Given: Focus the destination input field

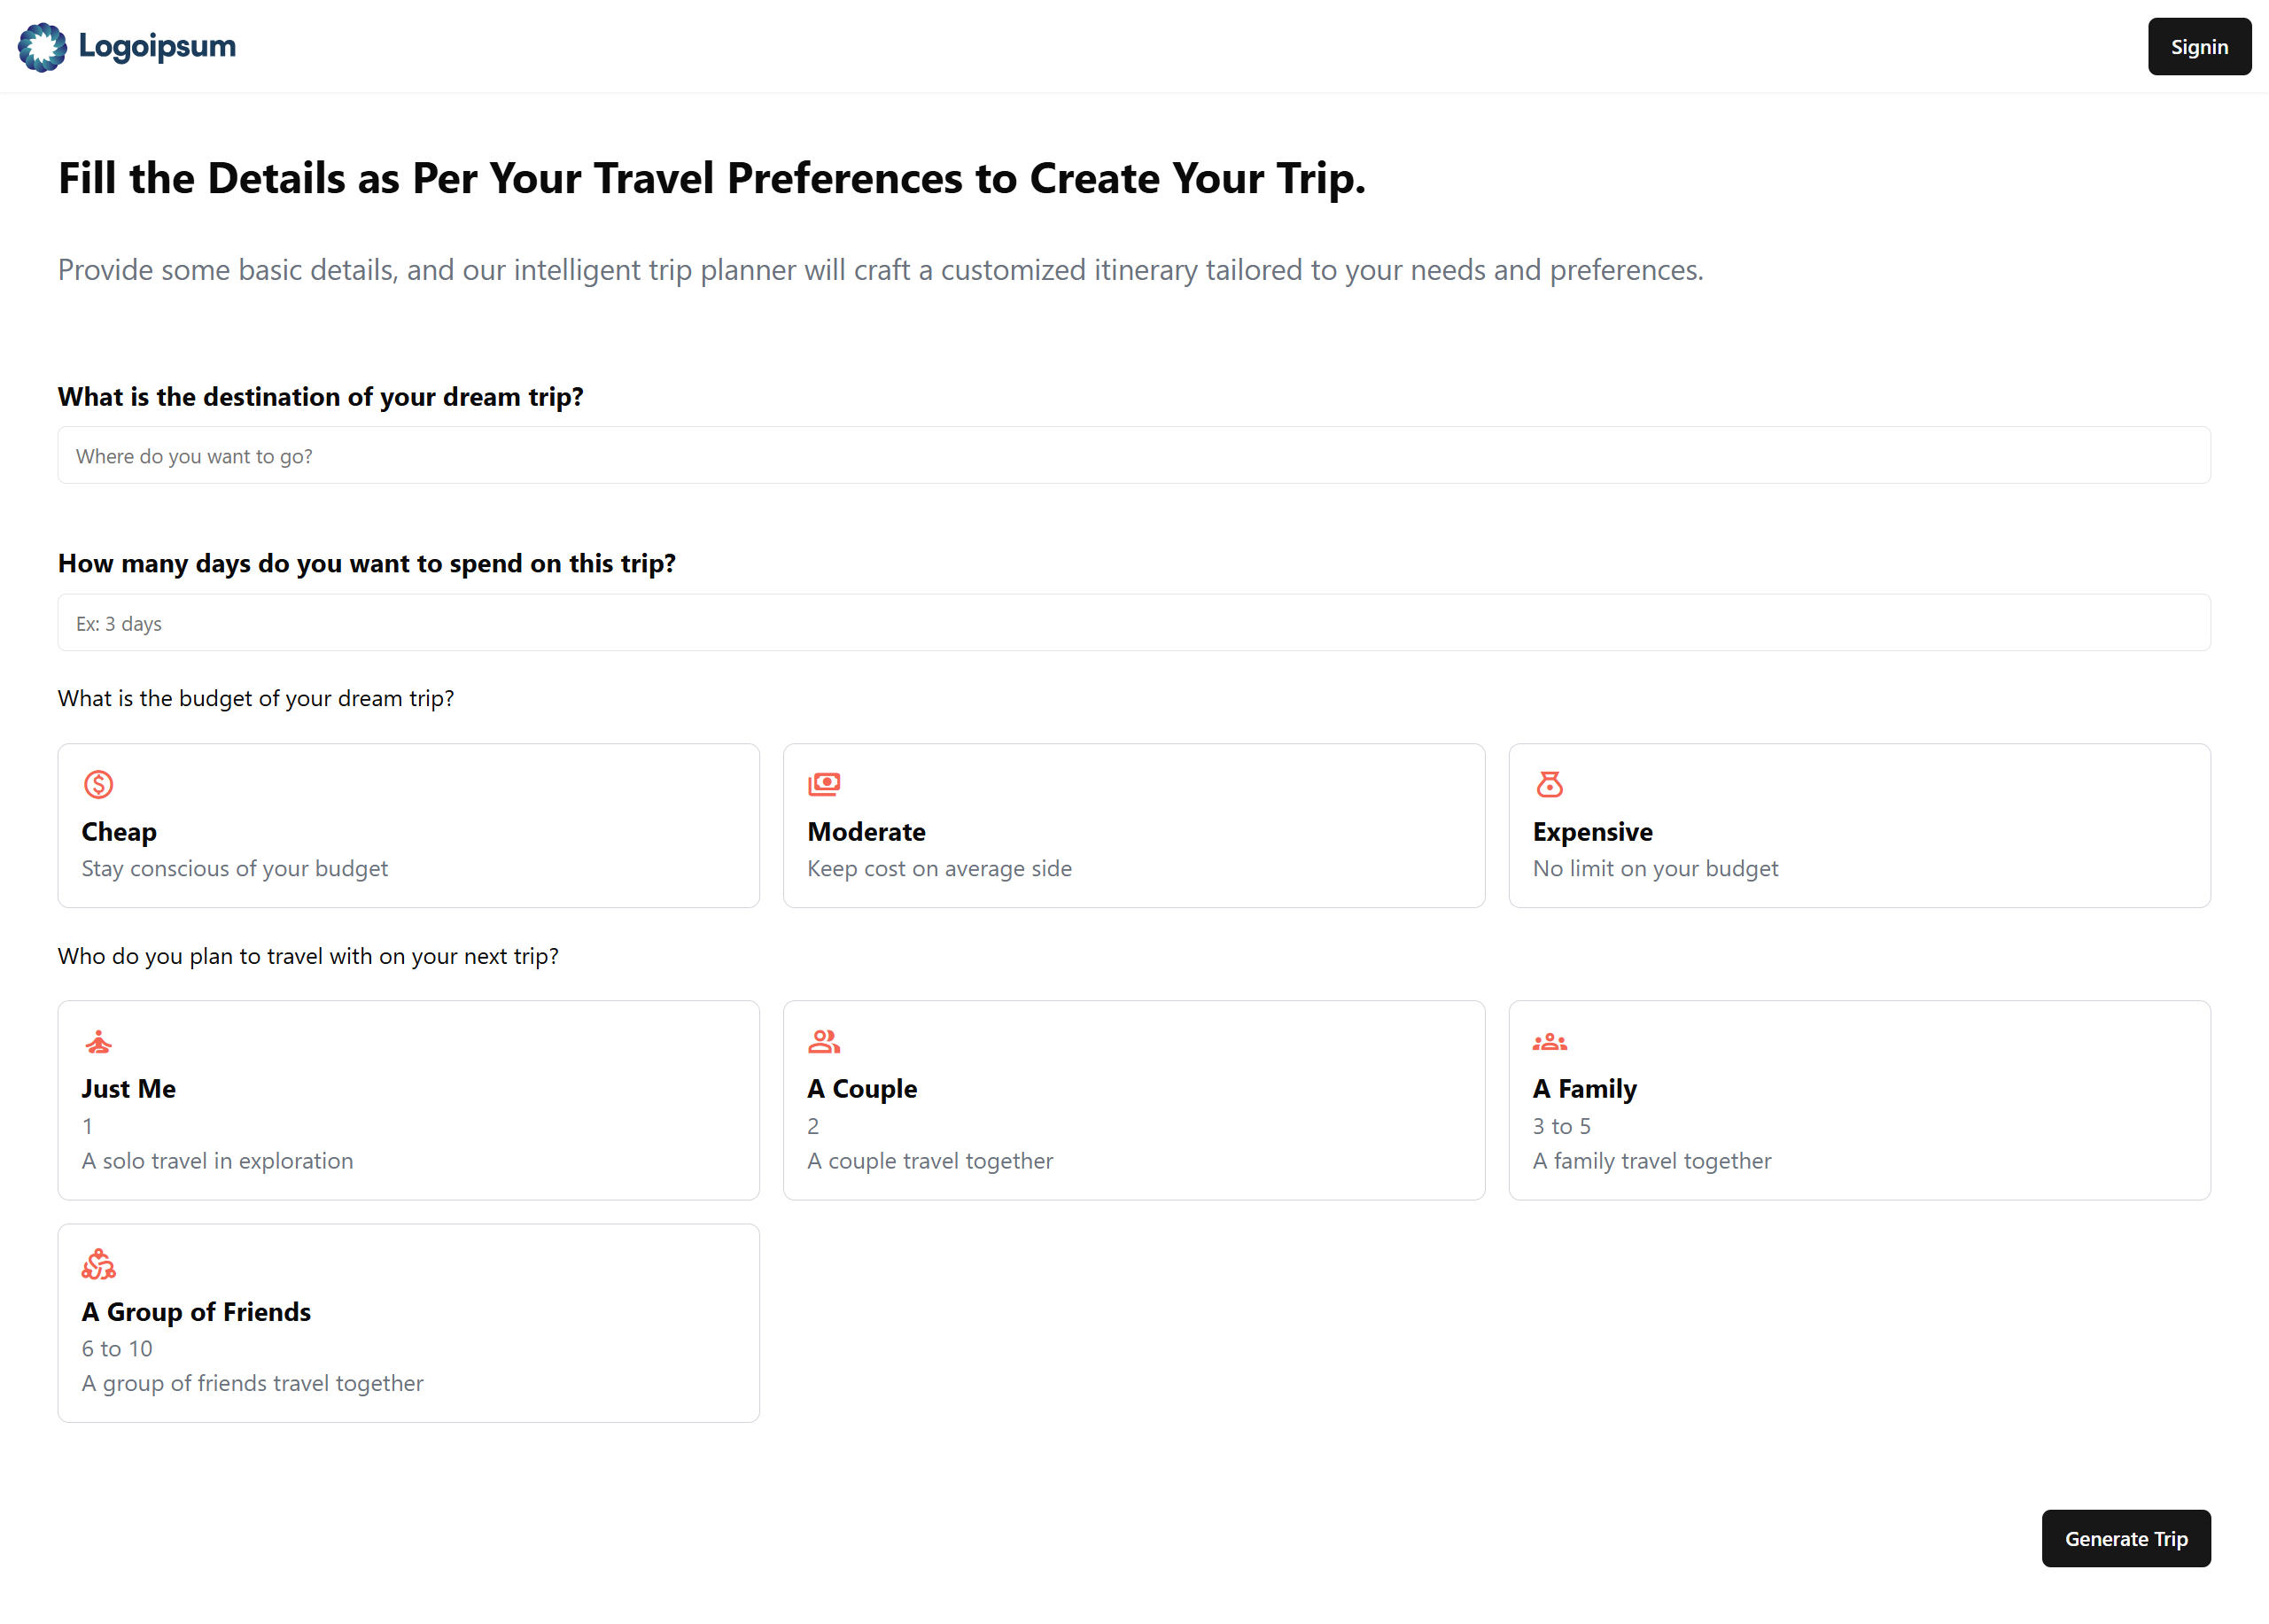Looking at the screenshot, I should pos(1133,456).
